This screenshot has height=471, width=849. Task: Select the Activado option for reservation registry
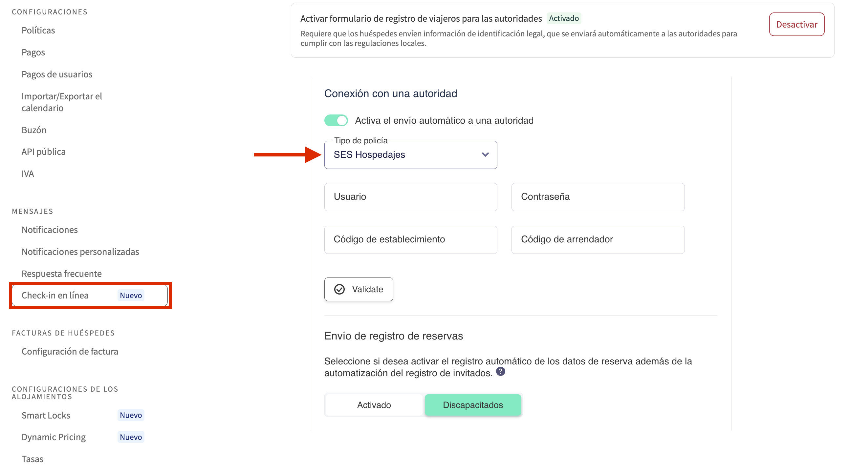point(374,405)
